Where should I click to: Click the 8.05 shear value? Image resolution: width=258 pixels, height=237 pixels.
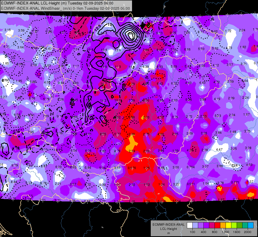click(20, 64)
